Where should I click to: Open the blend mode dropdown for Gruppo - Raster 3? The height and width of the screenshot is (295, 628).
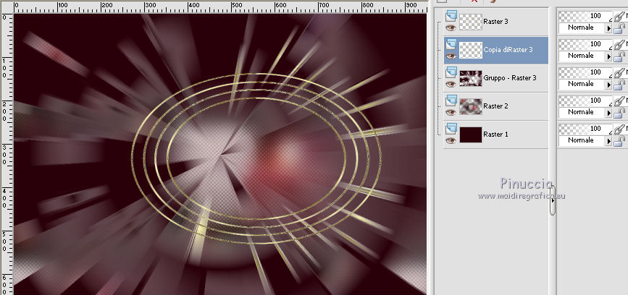(585, 84)
